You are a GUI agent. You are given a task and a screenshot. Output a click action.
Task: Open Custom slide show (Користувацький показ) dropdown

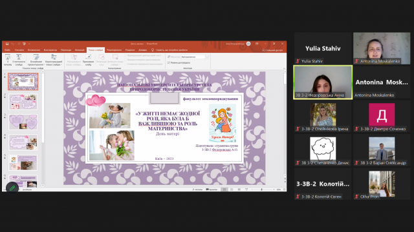coord(54,60)
